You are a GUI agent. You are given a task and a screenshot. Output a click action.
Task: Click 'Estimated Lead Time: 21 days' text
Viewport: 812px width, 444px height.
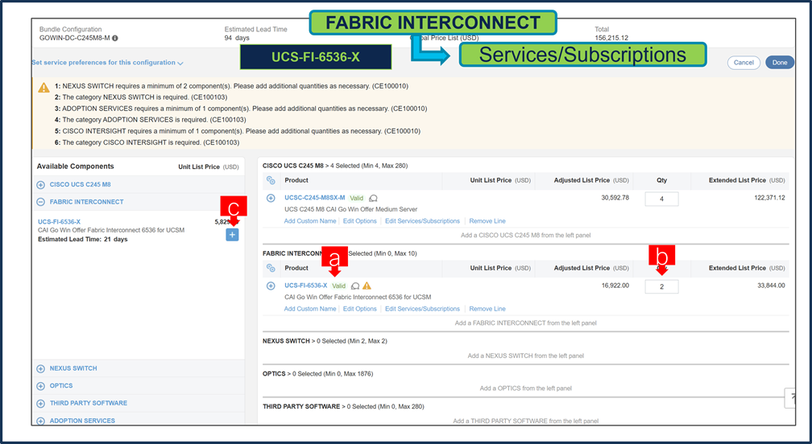coord(83,240)
